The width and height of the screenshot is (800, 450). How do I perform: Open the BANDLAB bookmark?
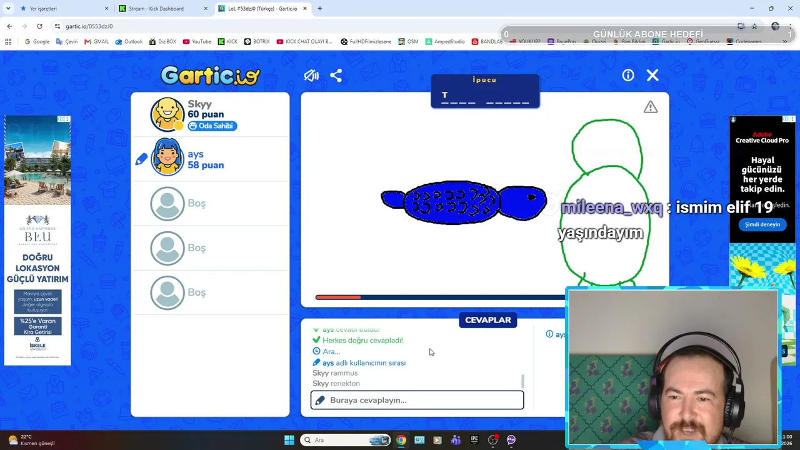tap(487, 42)
